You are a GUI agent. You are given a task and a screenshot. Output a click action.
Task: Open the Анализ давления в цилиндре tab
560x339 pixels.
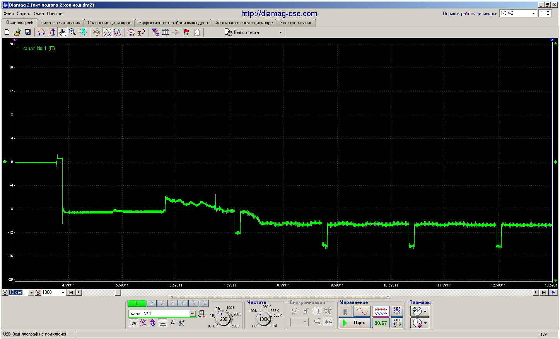point(244,23)
